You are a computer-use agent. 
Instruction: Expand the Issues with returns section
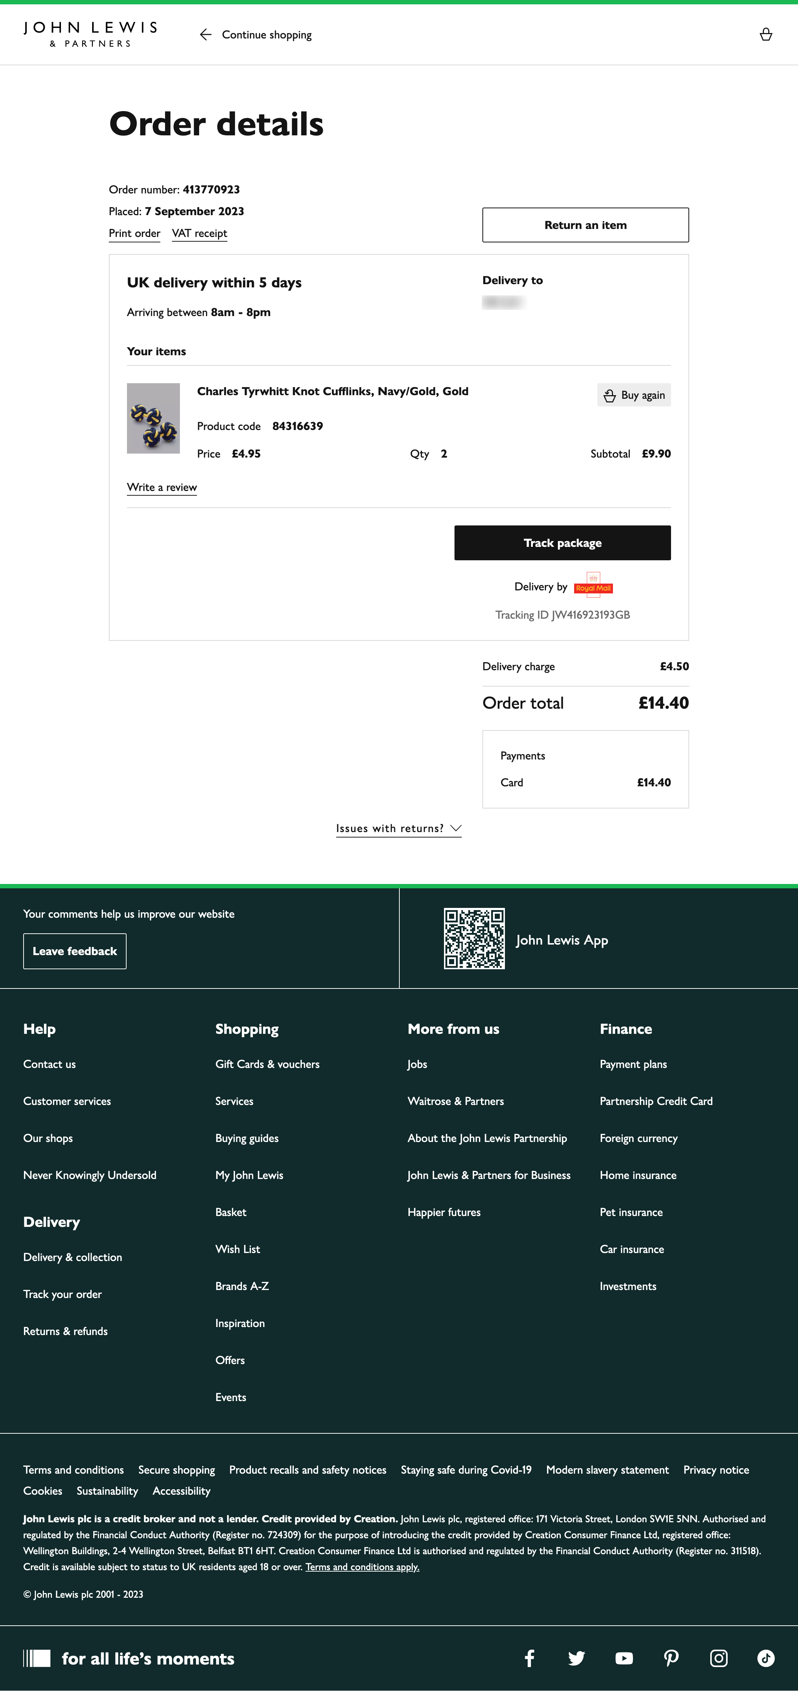(398, 828)
